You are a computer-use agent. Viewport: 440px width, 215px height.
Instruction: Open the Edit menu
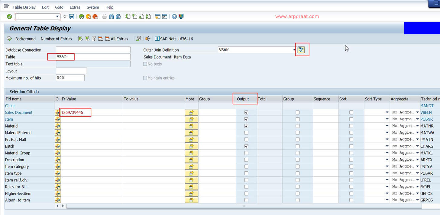pos(45,7)
